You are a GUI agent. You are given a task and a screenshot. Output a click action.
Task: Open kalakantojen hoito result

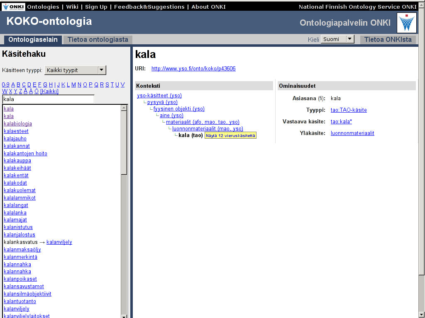(x=25, y=153)
